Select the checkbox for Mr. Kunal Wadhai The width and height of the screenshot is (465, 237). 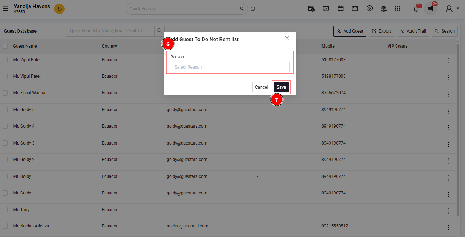pos(5,93)
